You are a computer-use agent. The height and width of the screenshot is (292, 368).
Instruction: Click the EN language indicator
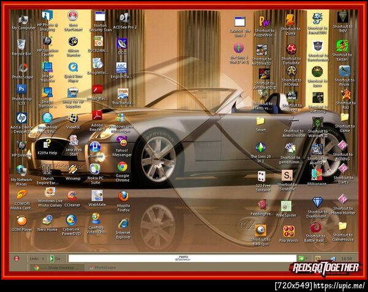(318, 258)
